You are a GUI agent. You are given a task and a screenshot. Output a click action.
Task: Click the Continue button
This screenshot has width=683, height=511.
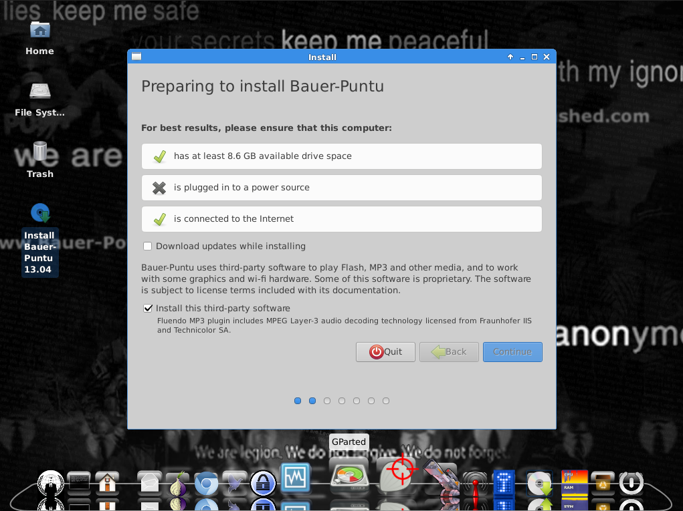pos(512,352)
